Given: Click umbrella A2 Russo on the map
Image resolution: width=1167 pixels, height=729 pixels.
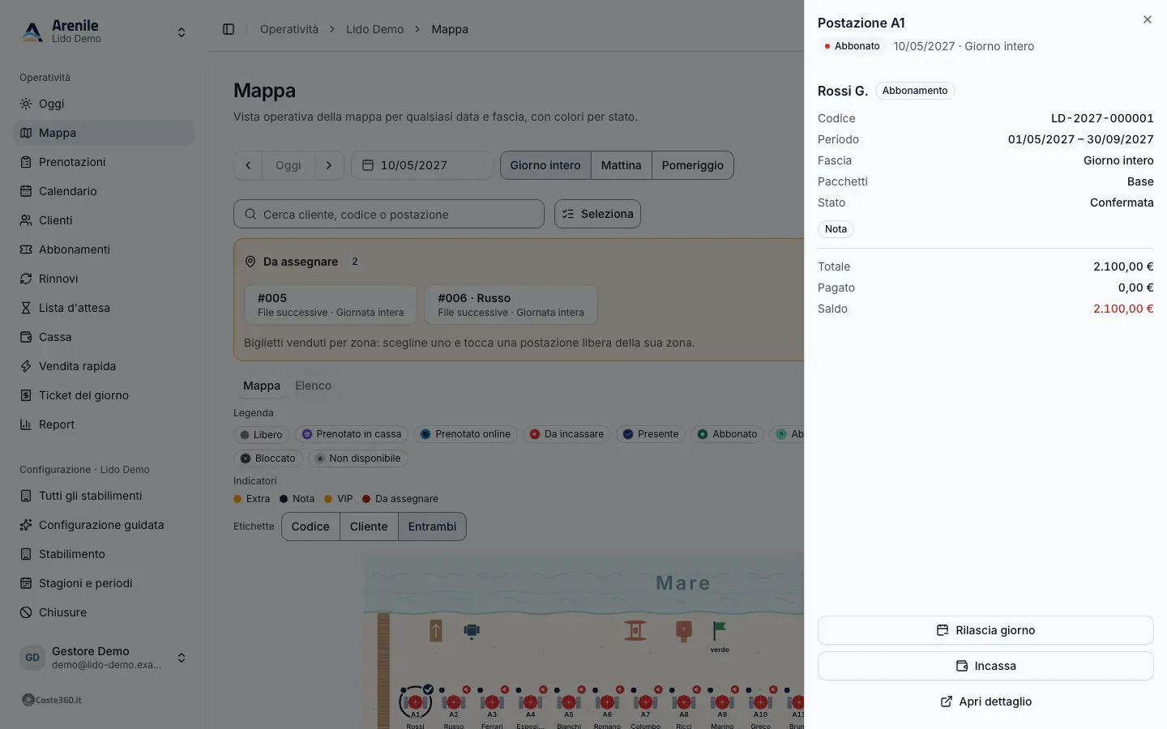Looking at the screenshot, I should (x=454, y=702).
